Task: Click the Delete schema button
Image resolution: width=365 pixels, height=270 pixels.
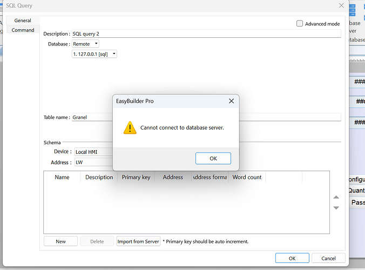Action: pos(97,241)
